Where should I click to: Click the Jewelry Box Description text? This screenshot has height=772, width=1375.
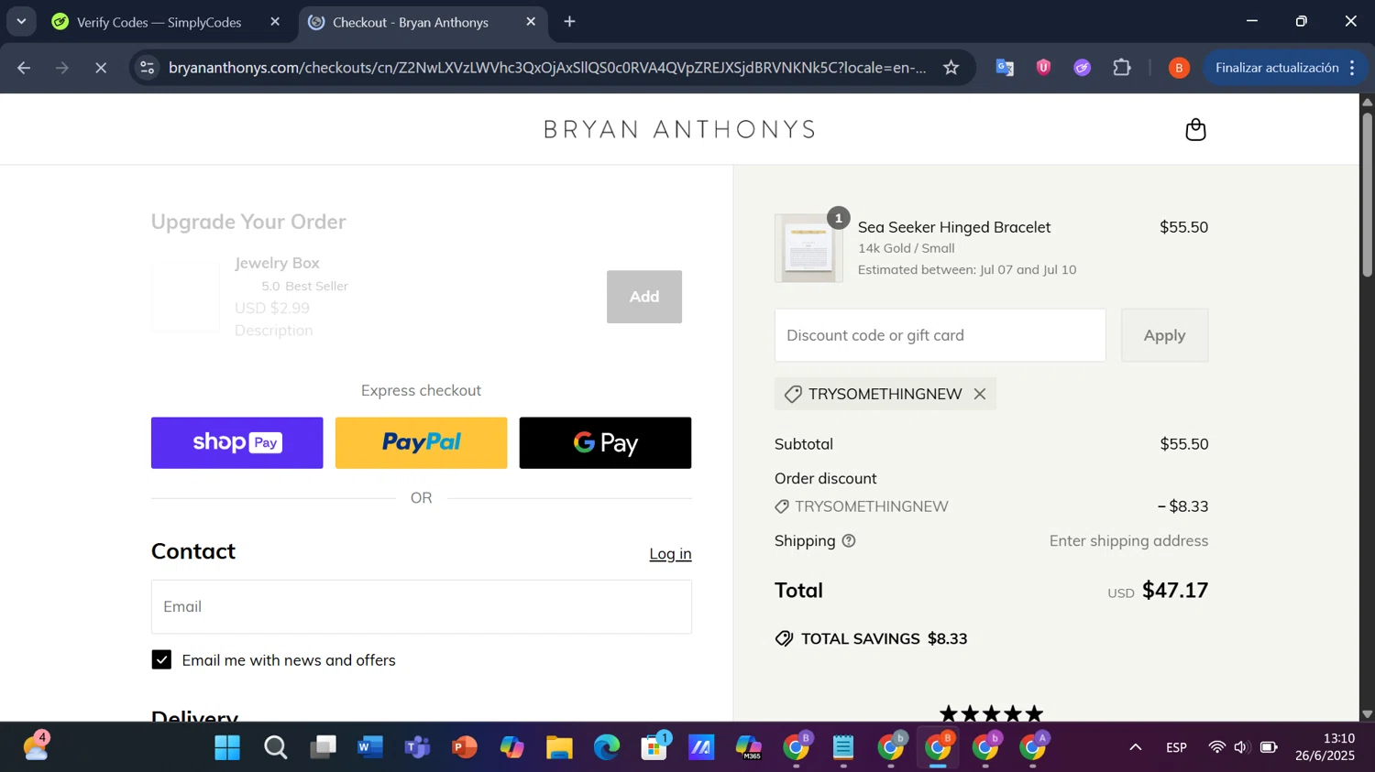[x=273, y=331]
